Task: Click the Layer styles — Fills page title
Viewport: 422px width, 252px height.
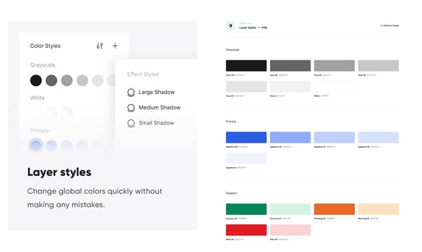Action: point(253,27)
